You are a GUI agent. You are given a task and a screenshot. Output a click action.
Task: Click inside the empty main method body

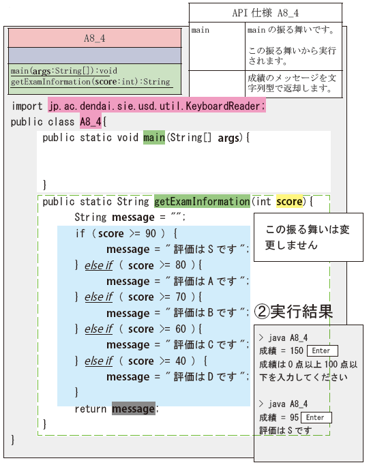pyautogui.click(x=184, y=162)
